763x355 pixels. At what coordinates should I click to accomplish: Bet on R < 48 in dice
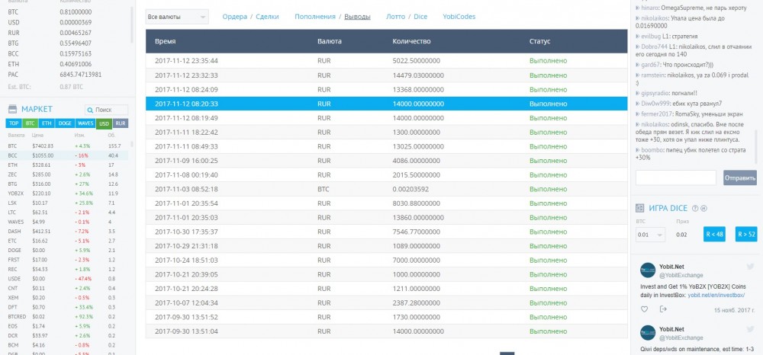pos(714,235)
